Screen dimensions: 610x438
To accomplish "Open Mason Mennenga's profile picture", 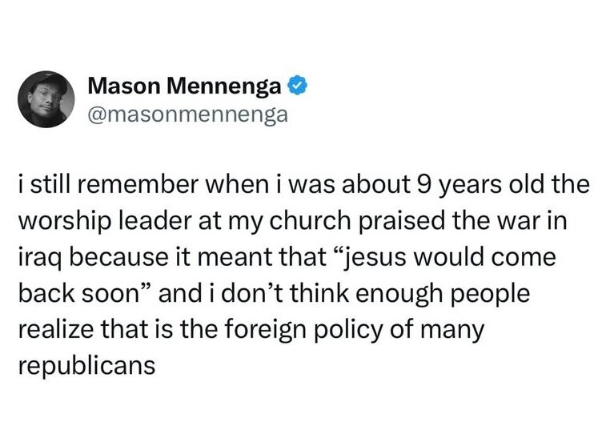I will 45,99.
